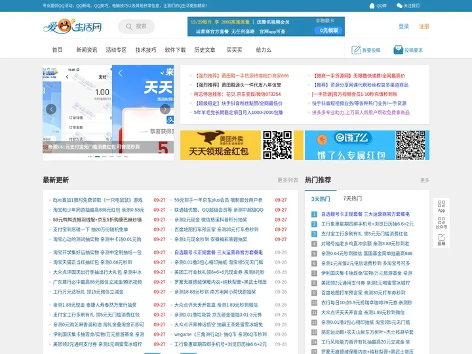Open the 给力么 navigation item
Image resolution: width=472 pixels, height=354 pixels.
(264, 50)
